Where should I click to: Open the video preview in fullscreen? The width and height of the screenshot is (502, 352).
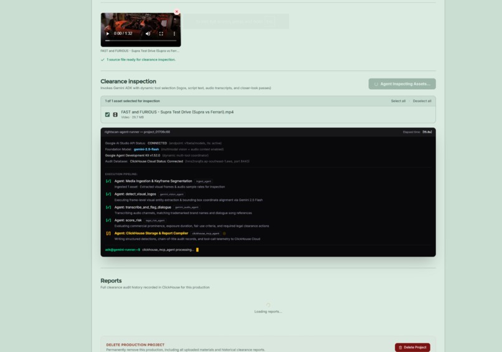[x=161, y=33]
